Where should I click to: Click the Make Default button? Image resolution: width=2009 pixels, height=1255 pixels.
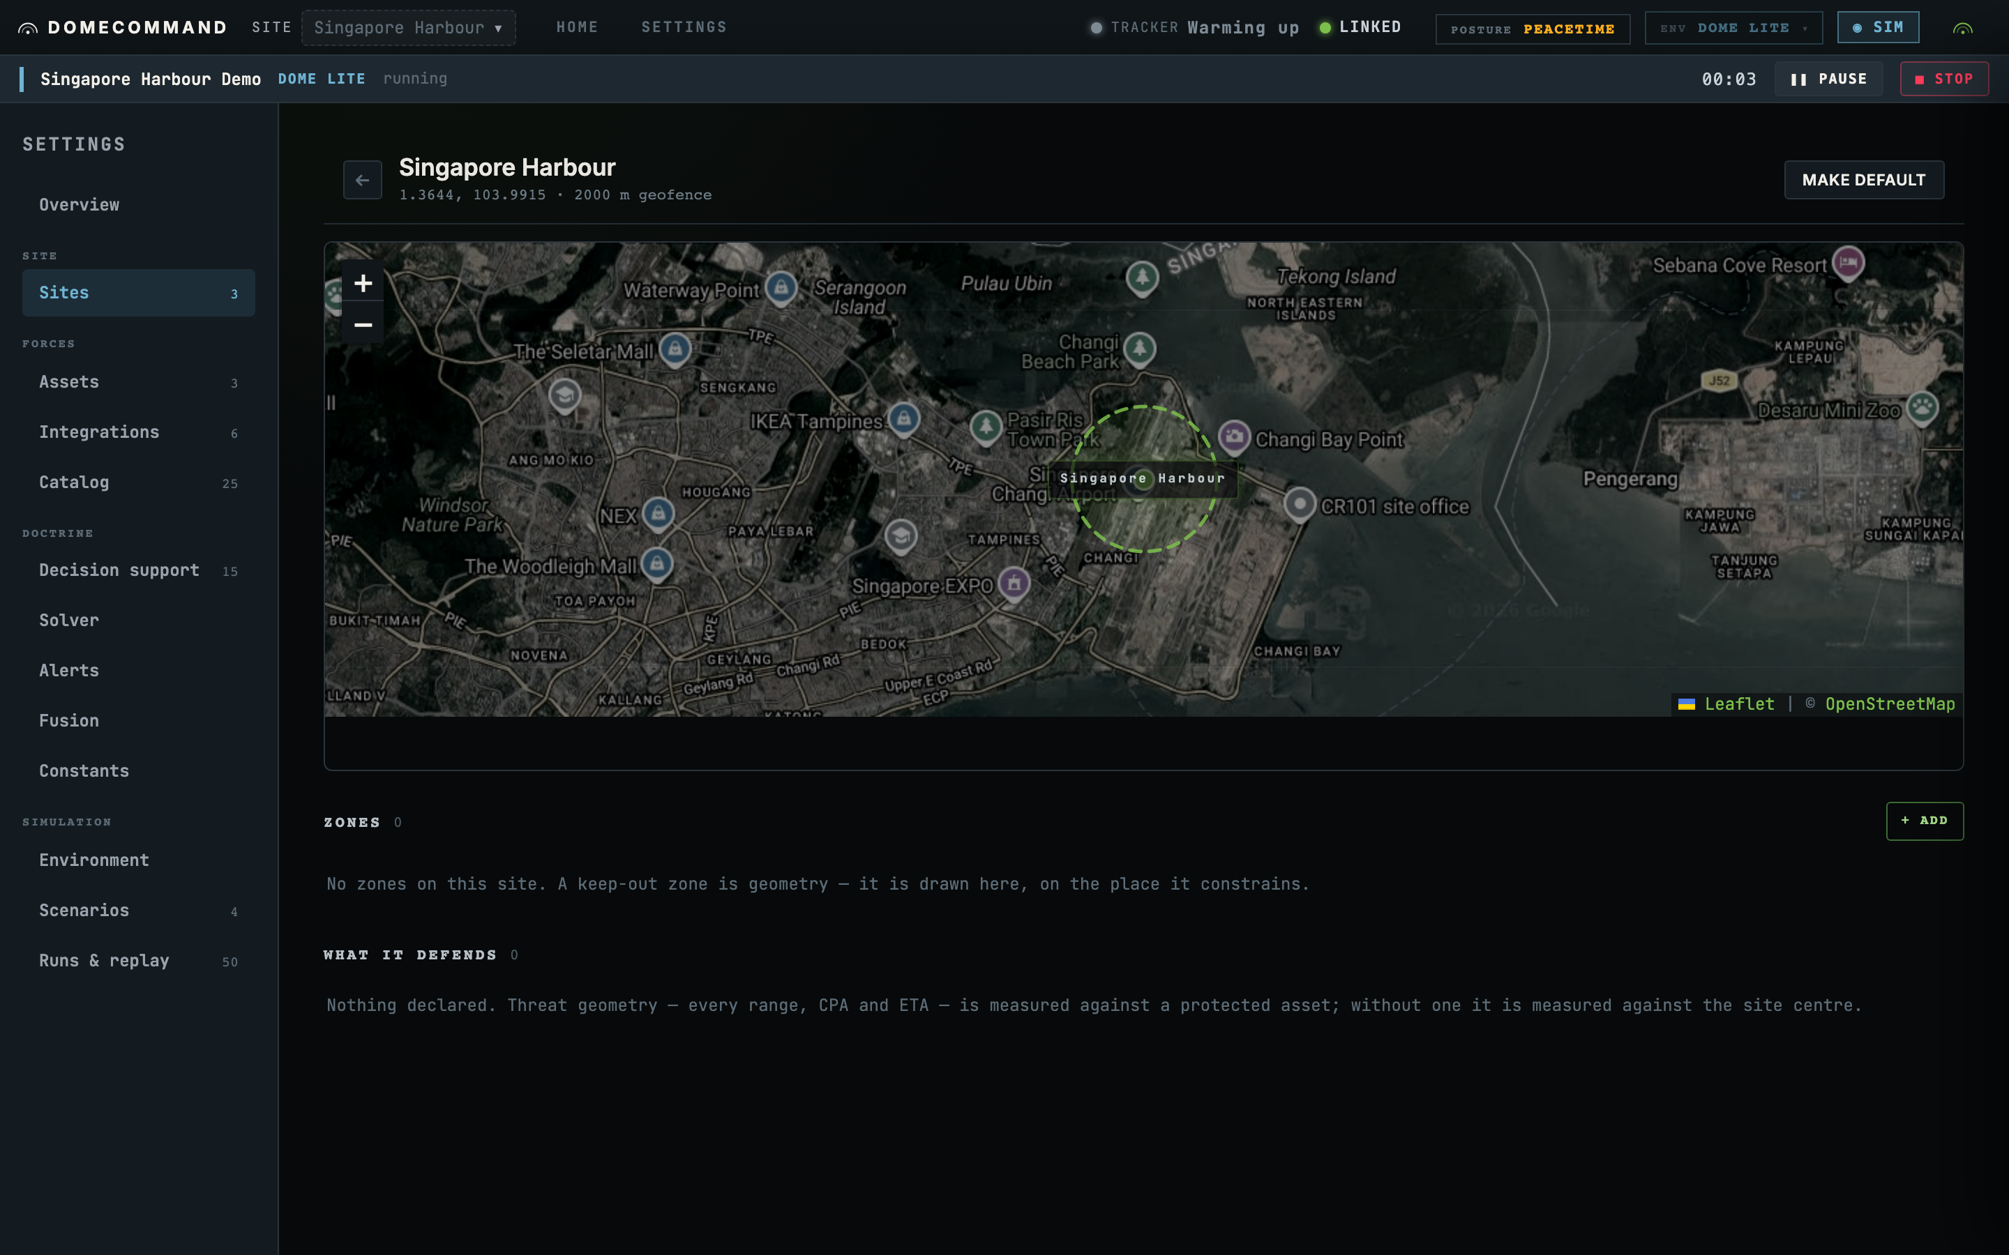tap(1864, 180)
